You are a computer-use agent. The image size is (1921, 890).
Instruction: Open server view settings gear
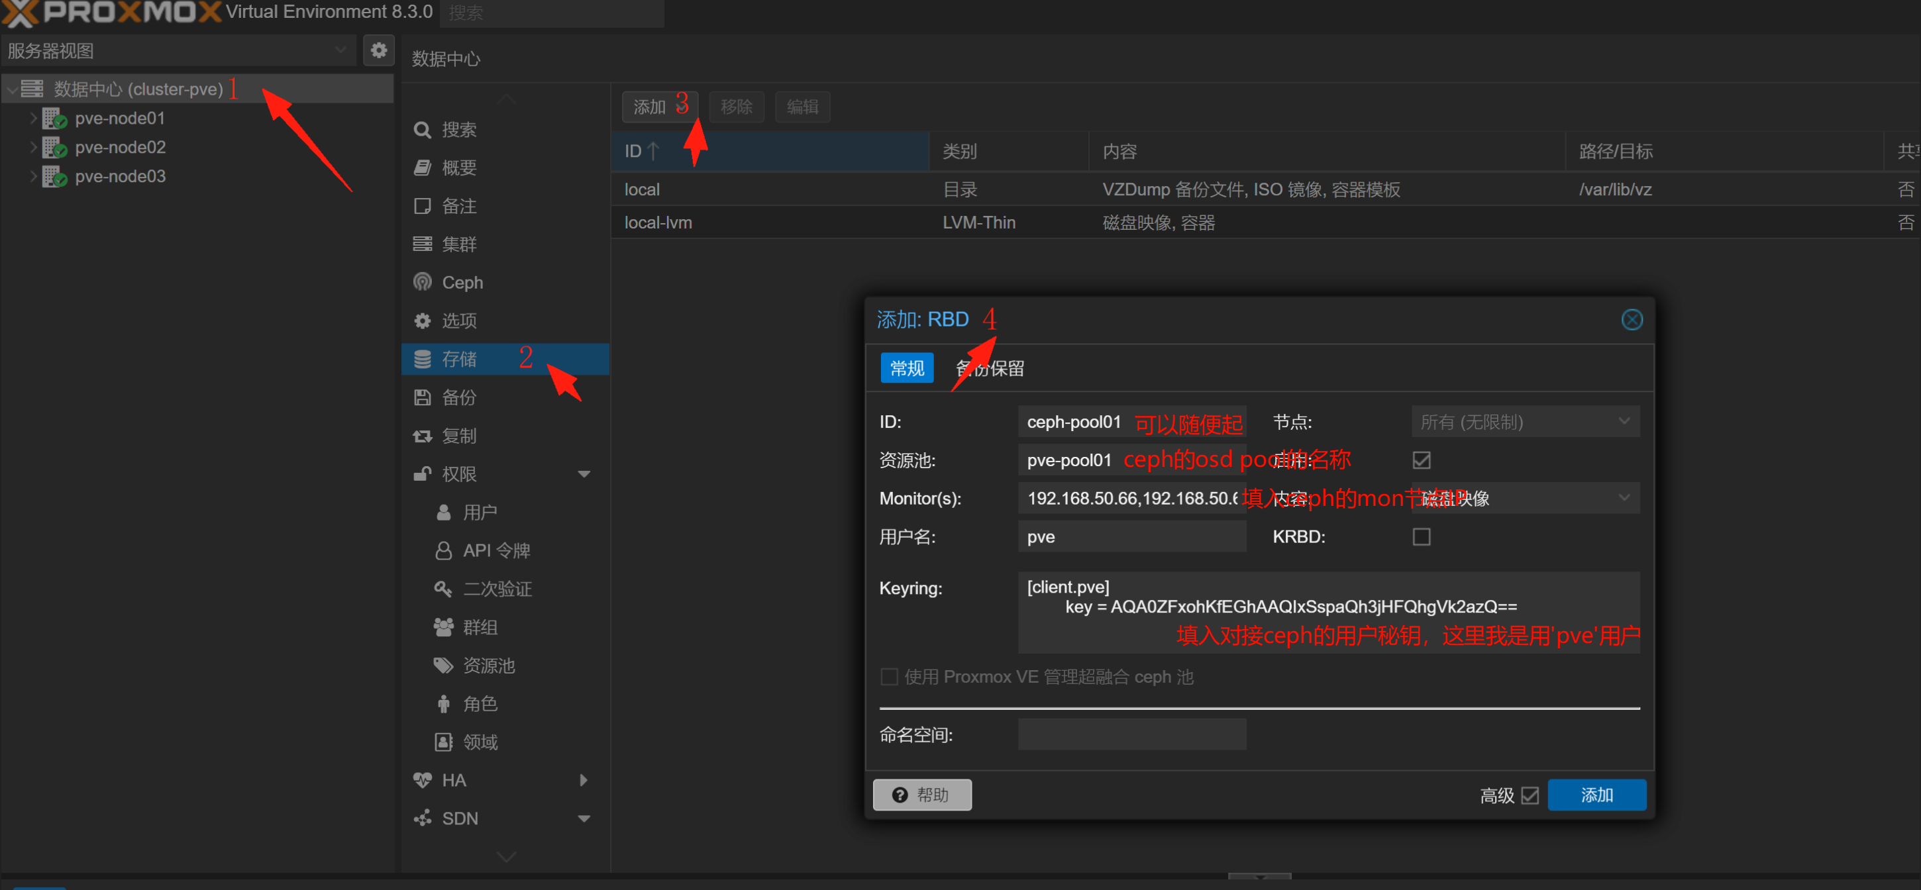[x=379, y=50]
